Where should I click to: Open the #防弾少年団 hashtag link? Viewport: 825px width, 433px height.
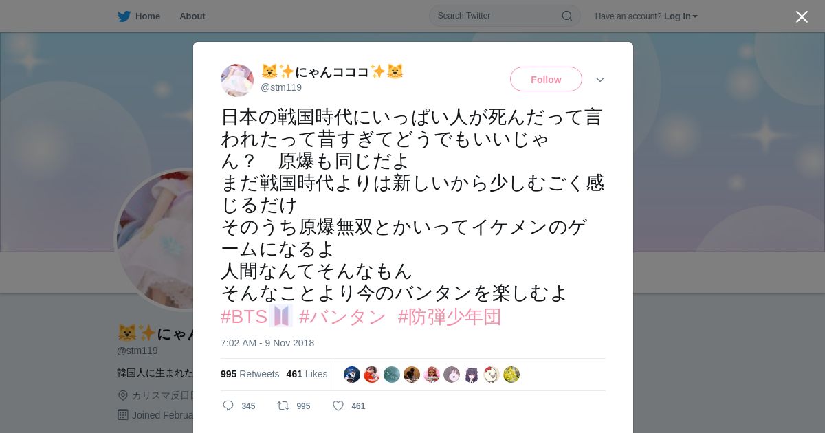pyautogui.click(x=450, y=317)
